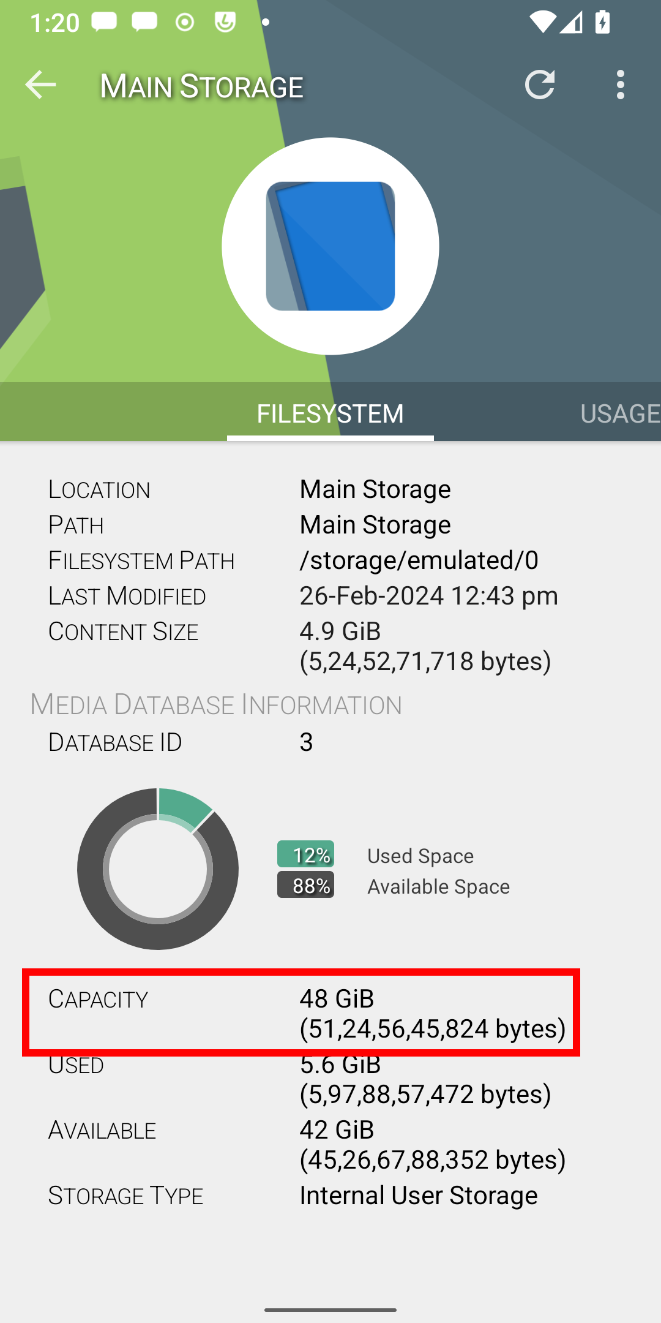Screen dimensions: 661x1323
Task: Expand the Media Database Information section
Action: coord(215,703)
